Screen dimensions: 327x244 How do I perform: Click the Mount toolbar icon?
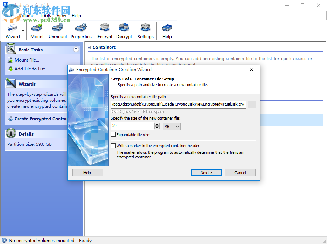pyautogui.click(x=37, y=31)
